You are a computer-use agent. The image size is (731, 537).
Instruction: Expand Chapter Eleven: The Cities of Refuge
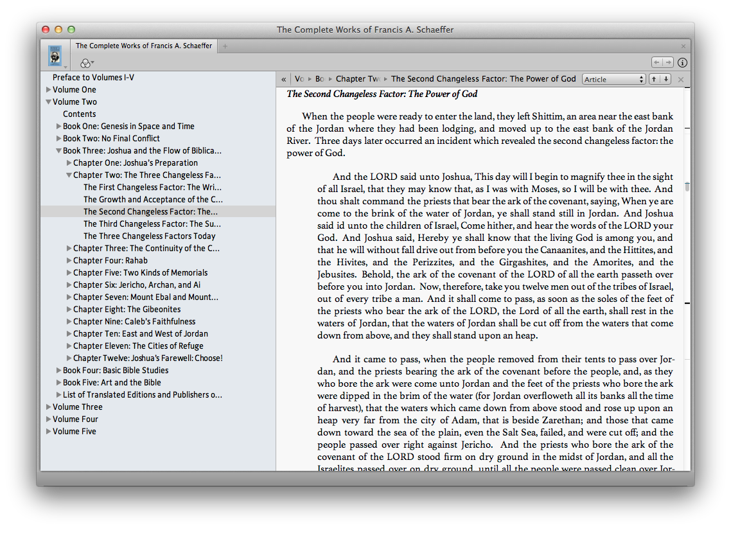(69, 346)
